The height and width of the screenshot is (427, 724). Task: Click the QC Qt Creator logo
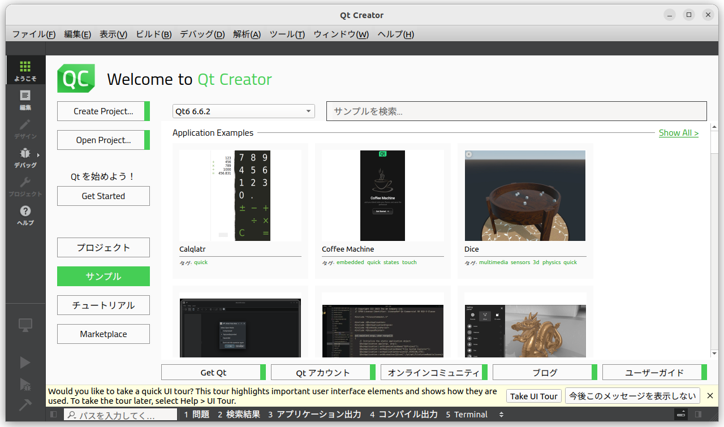tap(75, 79)
